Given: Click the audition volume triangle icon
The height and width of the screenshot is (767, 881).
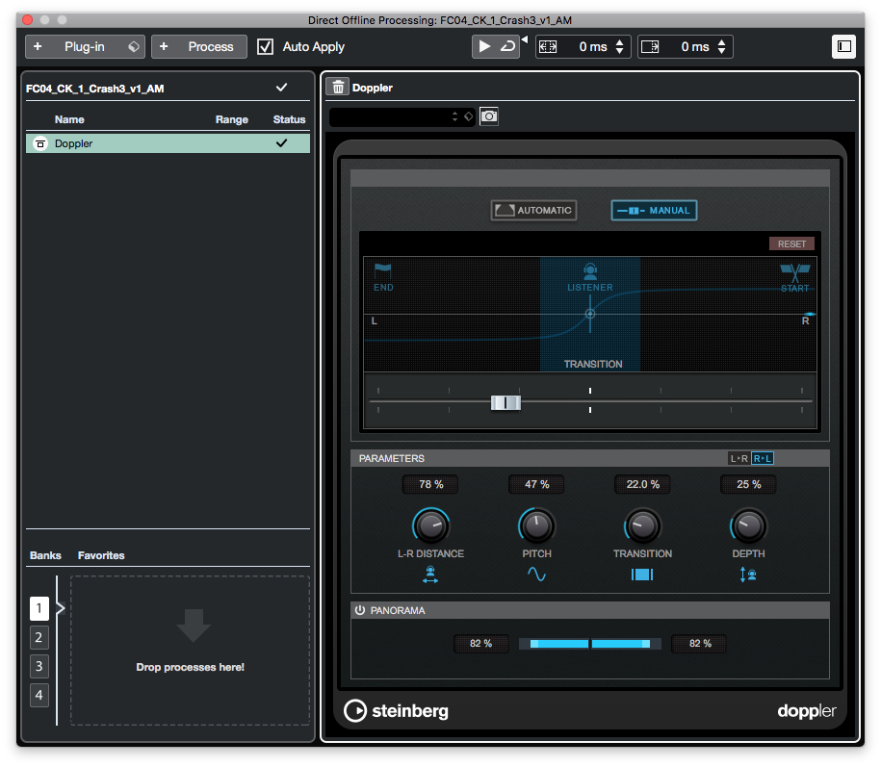Looking at the screenshot, I should (525, 39).
